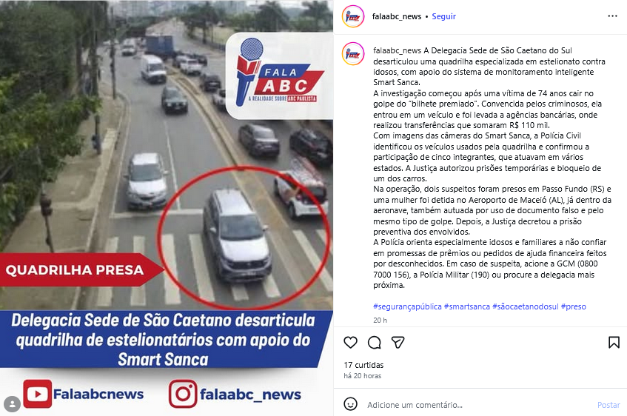Open the #sãocaetanodosul hashtag
The width and height of the screenshot is (627, 416).
tap(526, 306)
